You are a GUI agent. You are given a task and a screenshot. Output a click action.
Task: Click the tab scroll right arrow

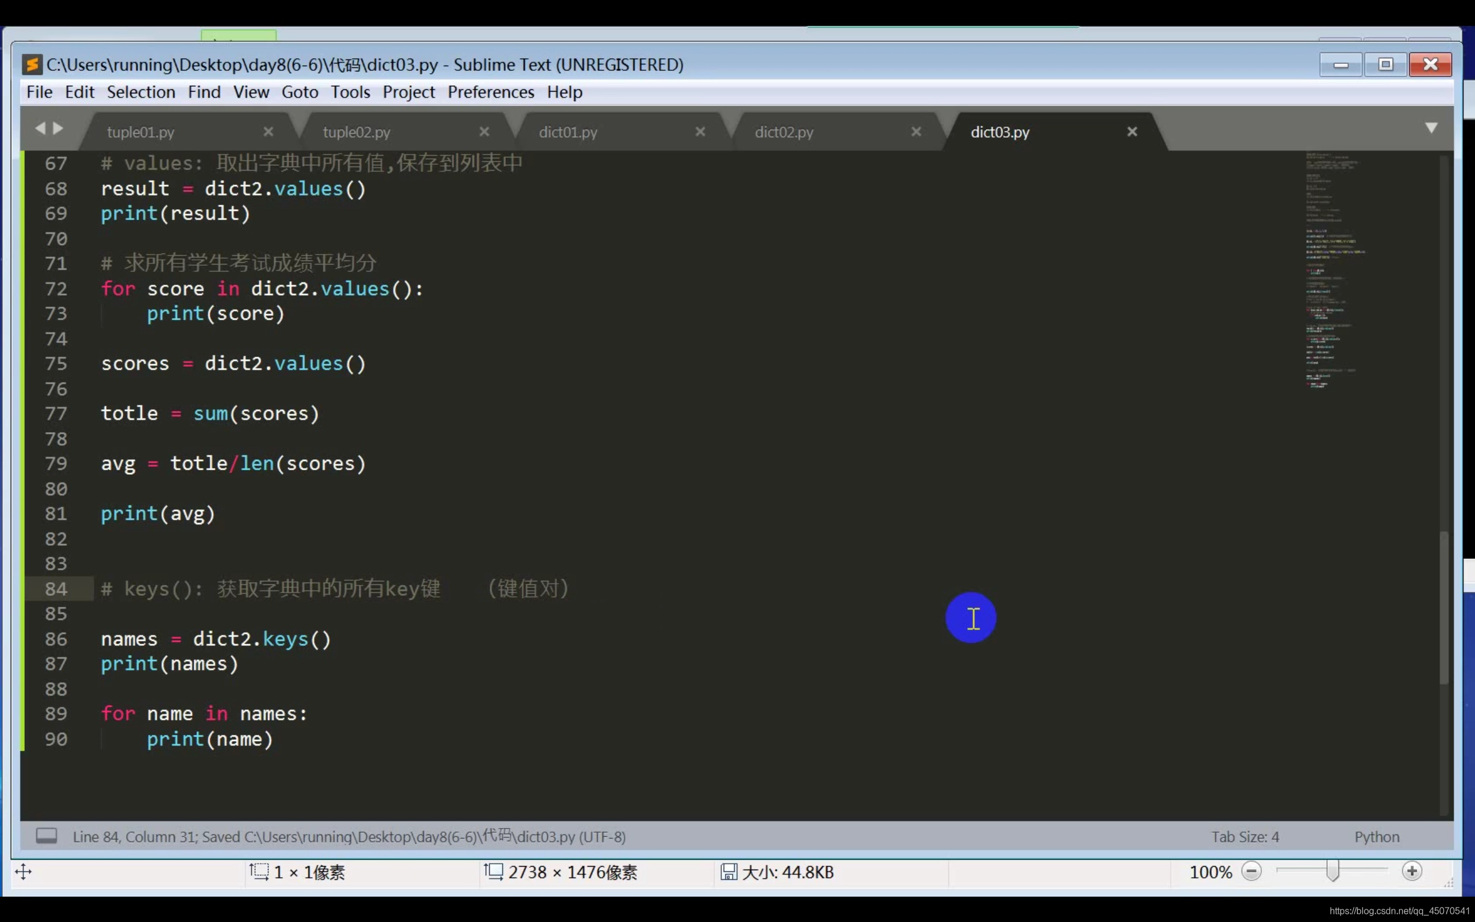59,128
